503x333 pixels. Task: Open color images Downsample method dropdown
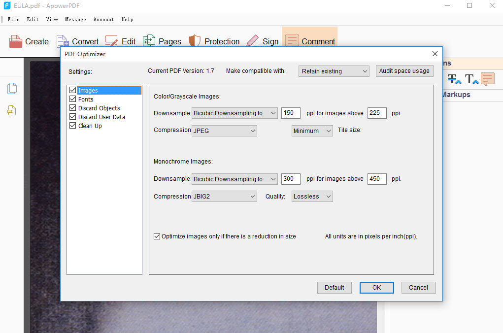pyautogui.click(x=235, y=113)
